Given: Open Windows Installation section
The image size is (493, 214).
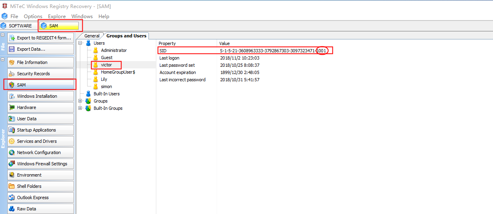Looking at the screenshot, I should click(x=40, y=96).
